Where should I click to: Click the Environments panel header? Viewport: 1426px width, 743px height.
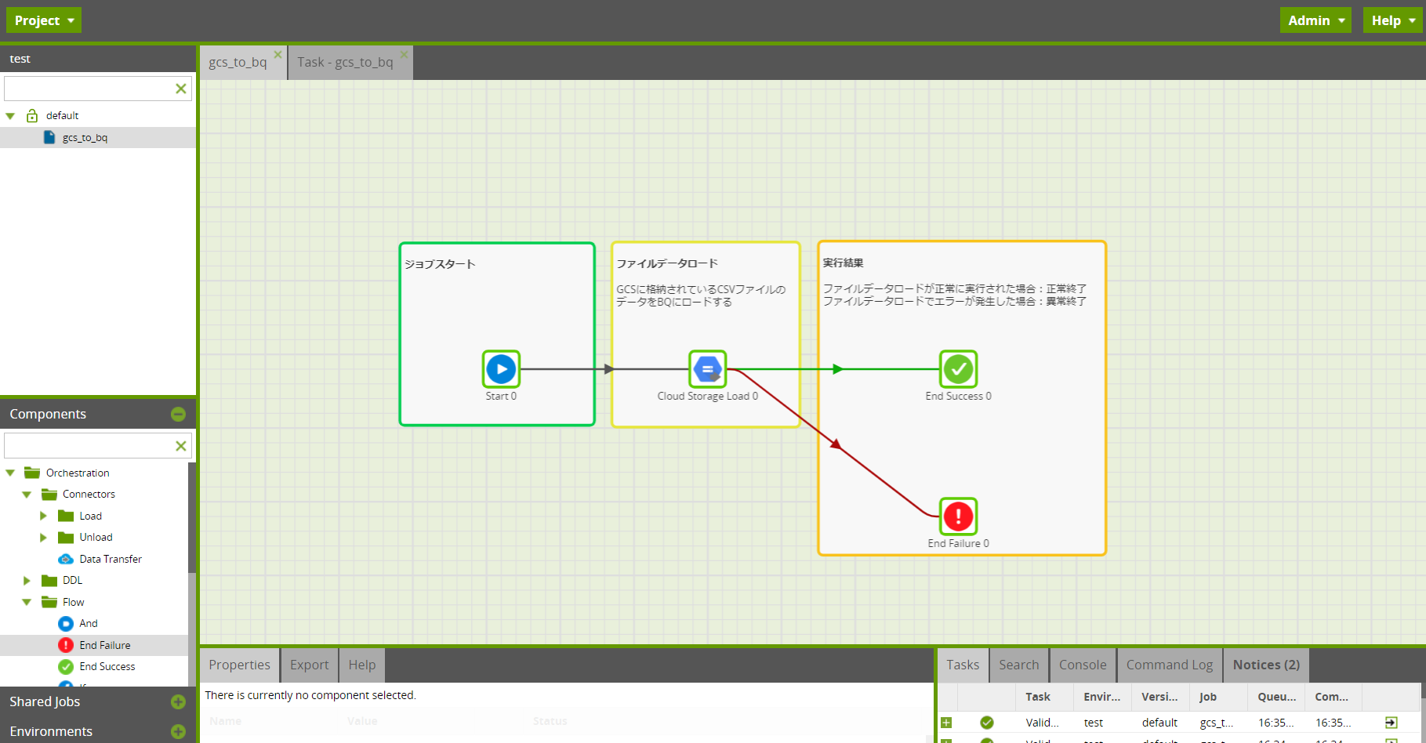[98, 731]
